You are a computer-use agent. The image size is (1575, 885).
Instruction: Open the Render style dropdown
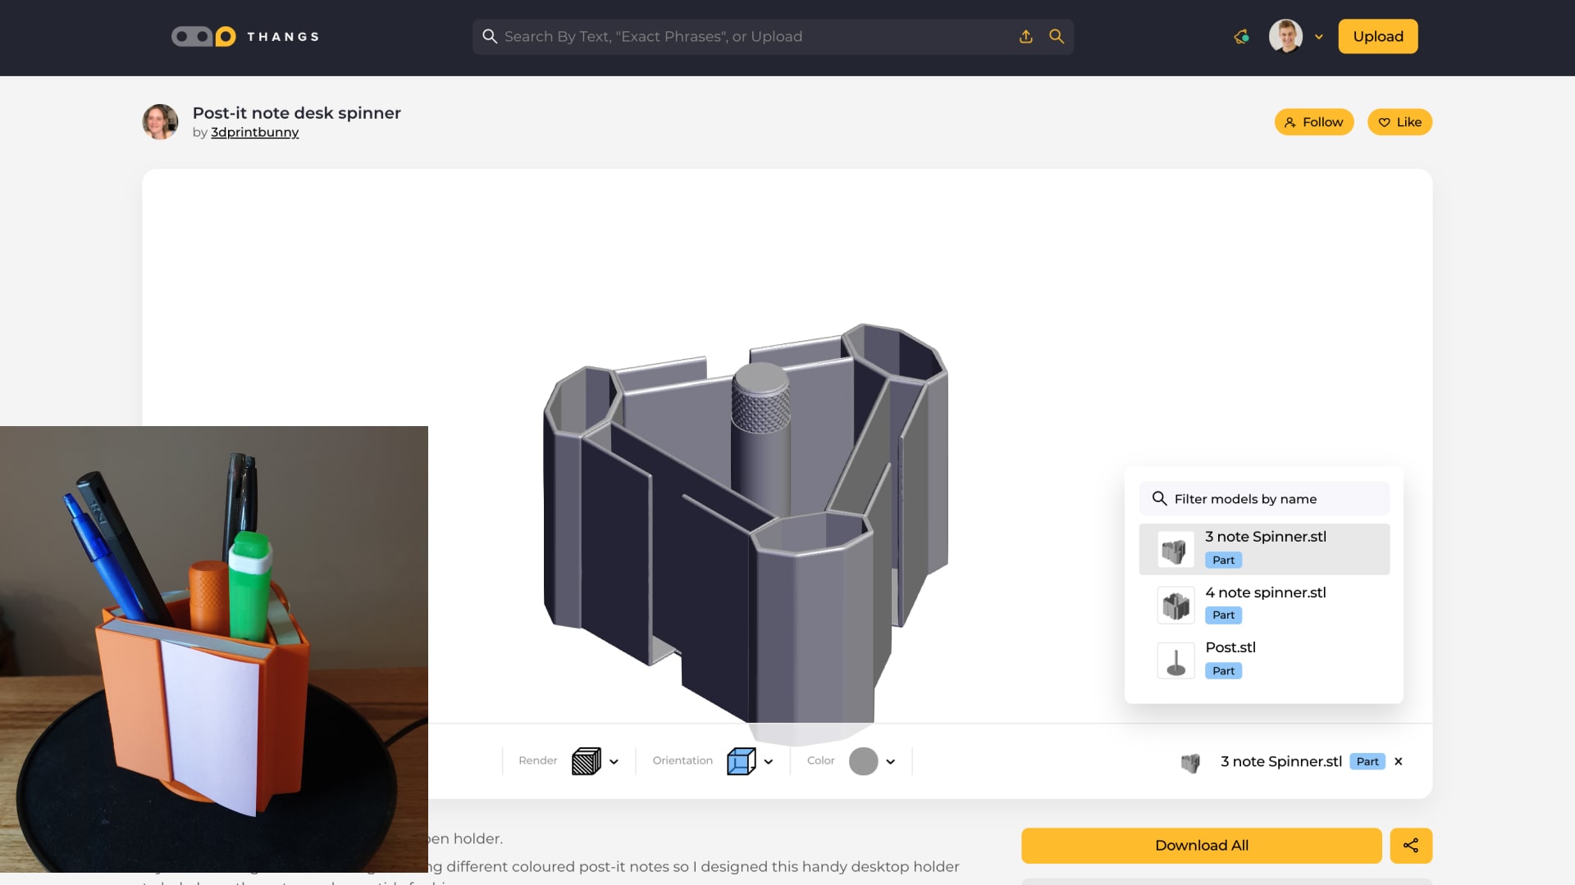614,761
